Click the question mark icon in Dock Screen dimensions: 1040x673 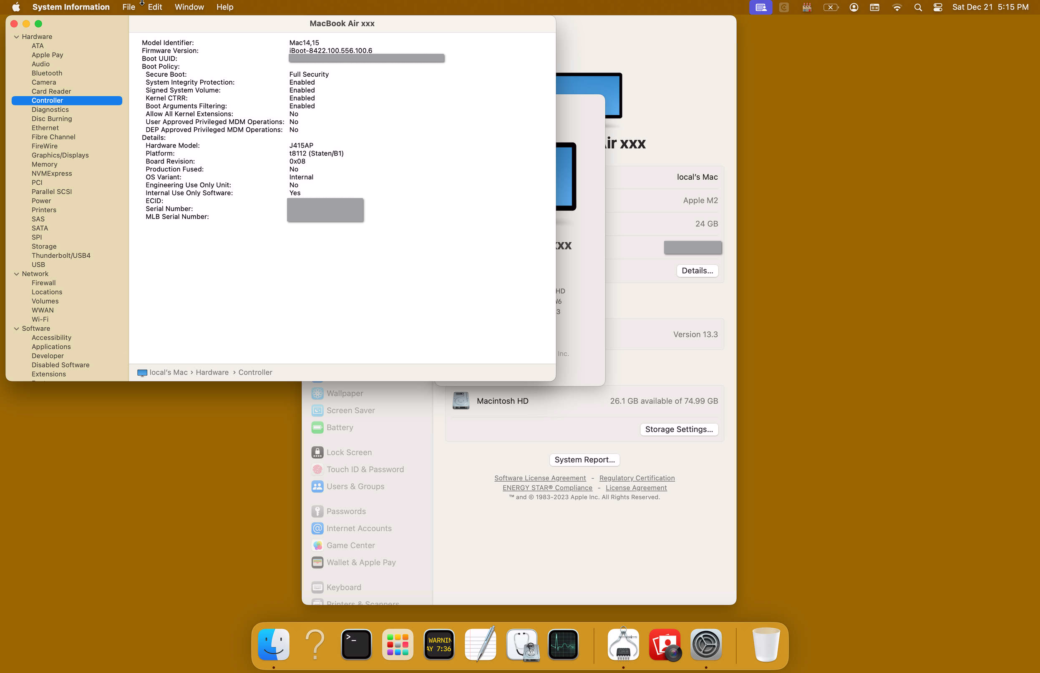click(315, 644)
